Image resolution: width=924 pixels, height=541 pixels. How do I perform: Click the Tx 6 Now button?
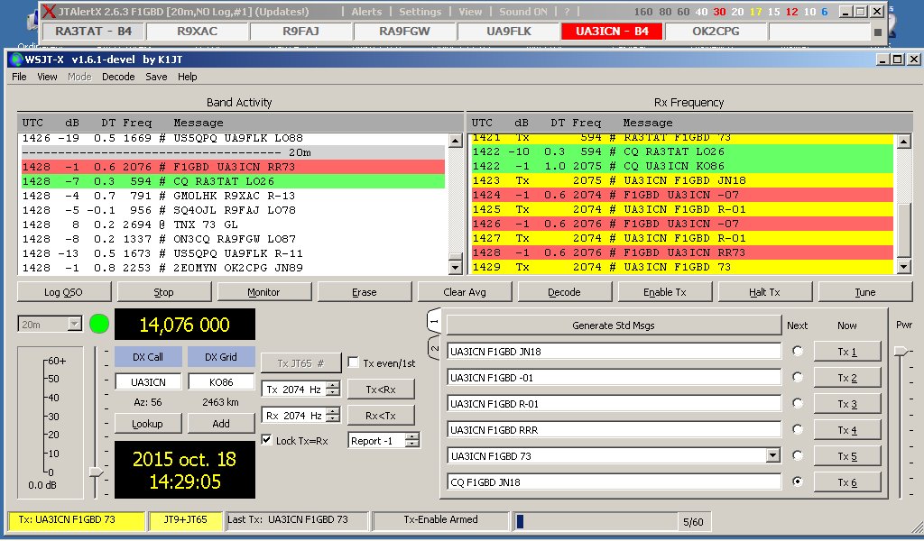point(846,482)
